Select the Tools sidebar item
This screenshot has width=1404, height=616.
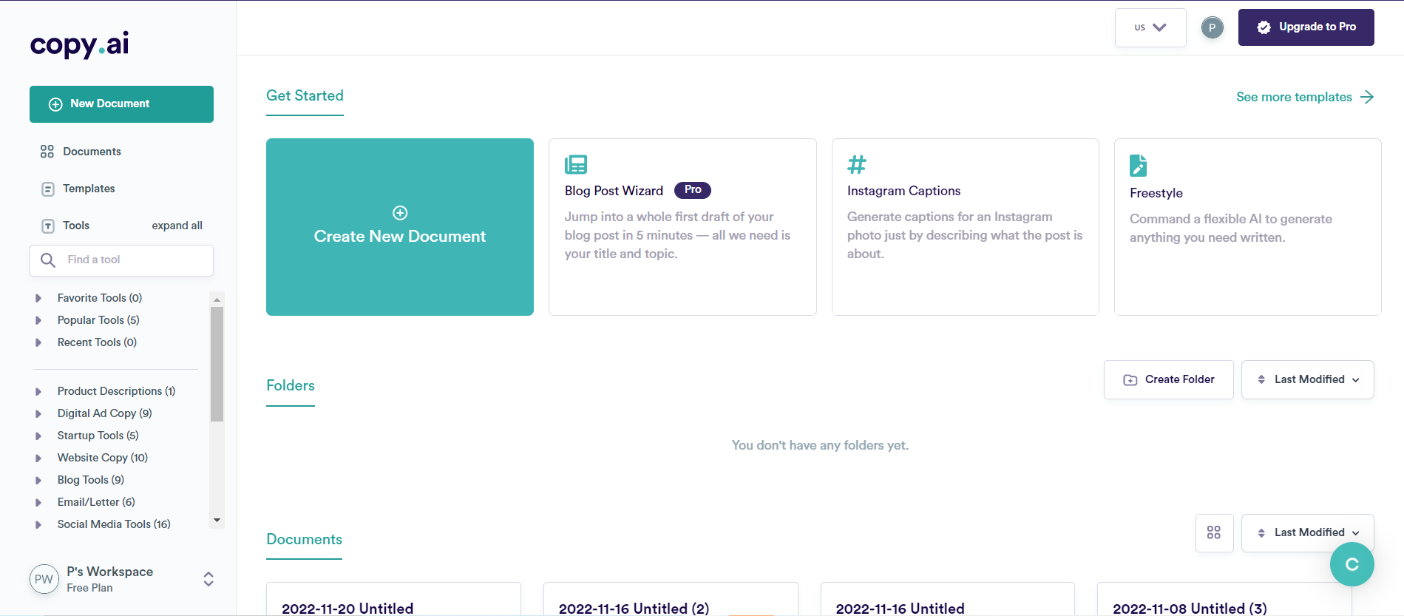click(76, 226)
